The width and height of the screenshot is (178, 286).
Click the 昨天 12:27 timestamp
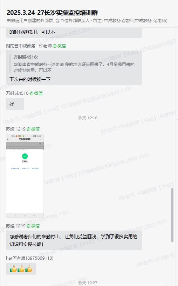click(x=88, y=283)
